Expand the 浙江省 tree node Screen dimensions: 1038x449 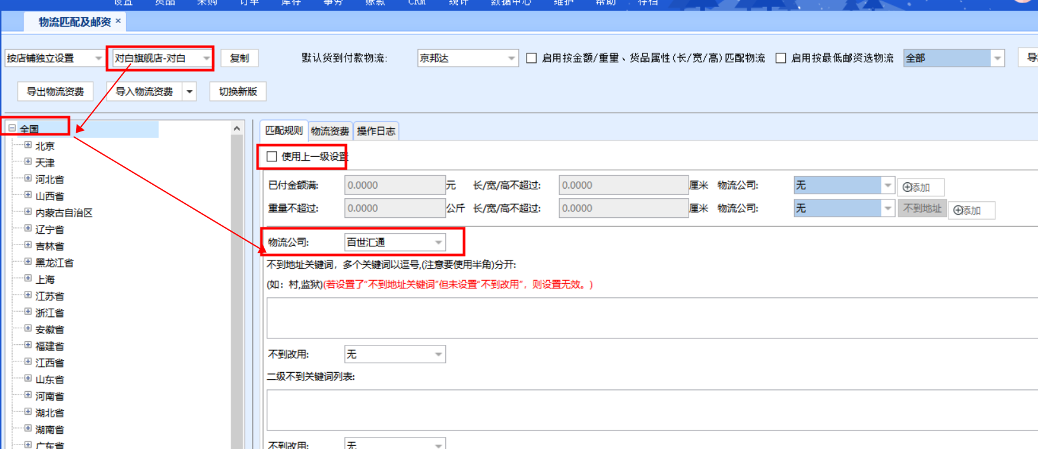pos(28,312)
